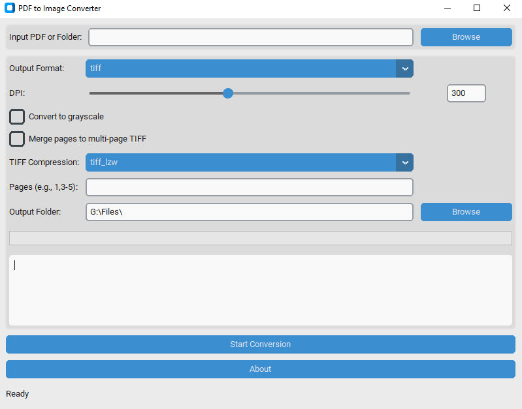
Task: Close the PDF to Image Converter window
Action: pyautogui.click(x=507, y=8)
